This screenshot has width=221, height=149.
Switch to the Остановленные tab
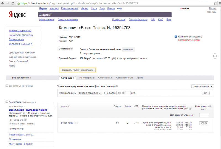(124, 78)
